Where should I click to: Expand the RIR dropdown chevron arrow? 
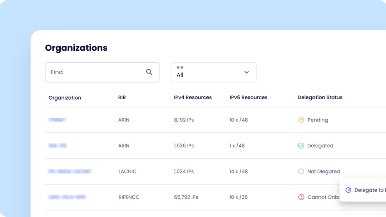tap(246, 72)
